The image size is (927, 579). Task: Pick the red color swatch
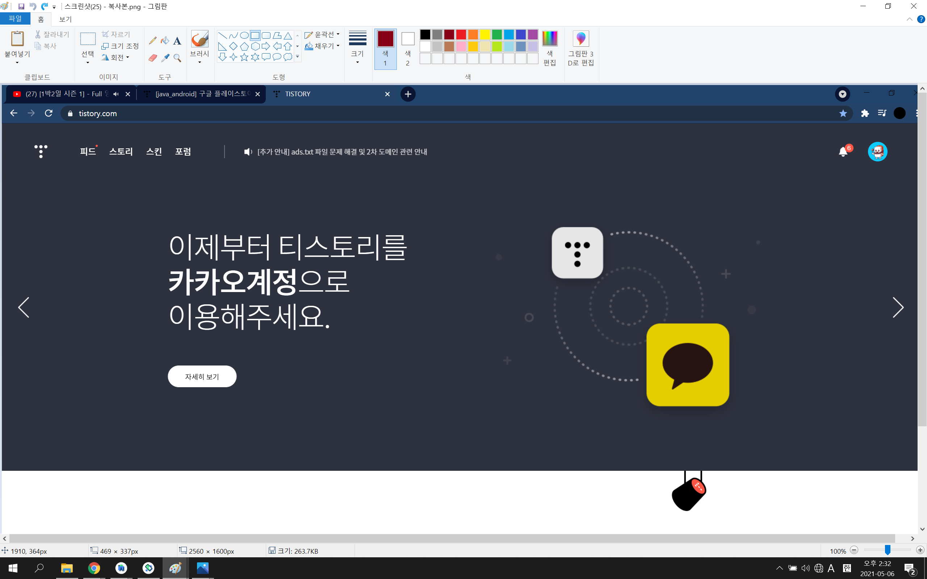(x=461, y=34)
